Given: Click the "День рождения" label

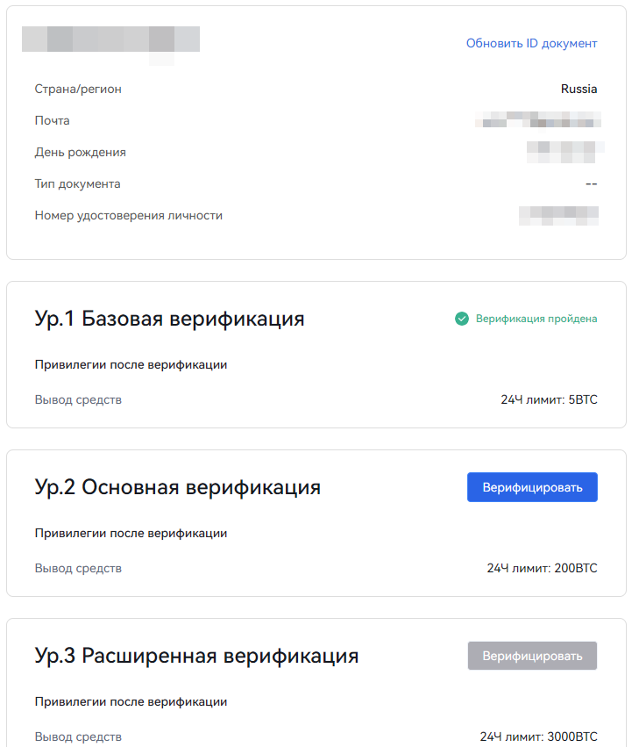Looking at the screenshot, I should tap(81, 152).
